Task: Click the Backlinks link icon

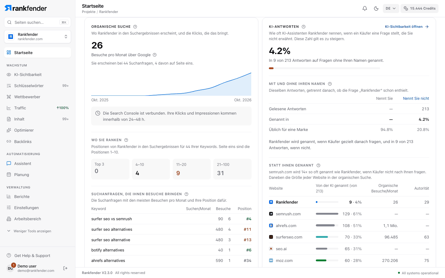Action: (9, 141)
